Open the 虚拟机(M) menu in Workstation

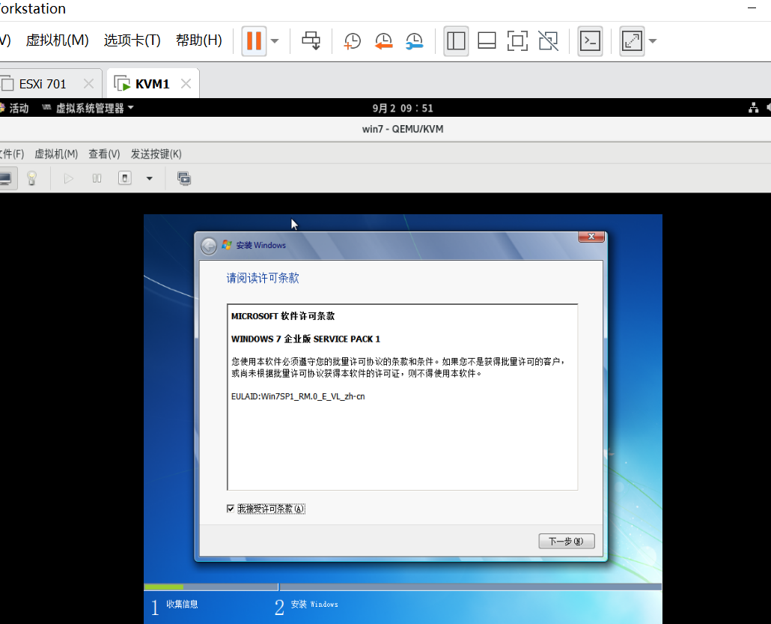pyautogui.click(x=58, y=40)
